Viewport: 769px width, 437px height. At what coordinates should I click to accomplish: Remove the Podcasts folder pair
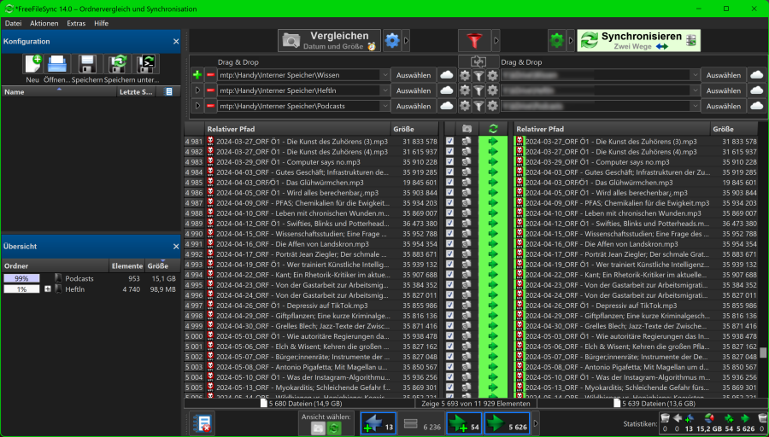coord(210,106)
